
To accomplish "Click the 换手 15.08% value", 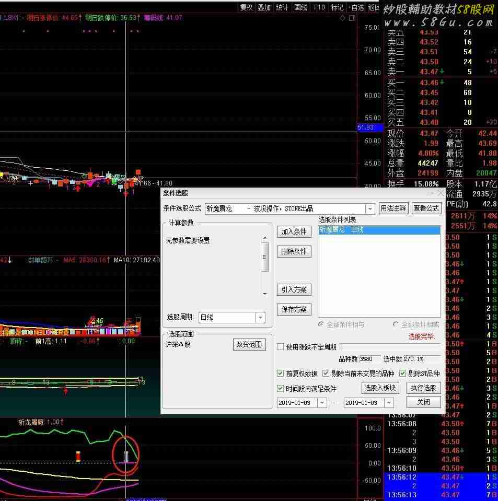I will coord(426,184).
